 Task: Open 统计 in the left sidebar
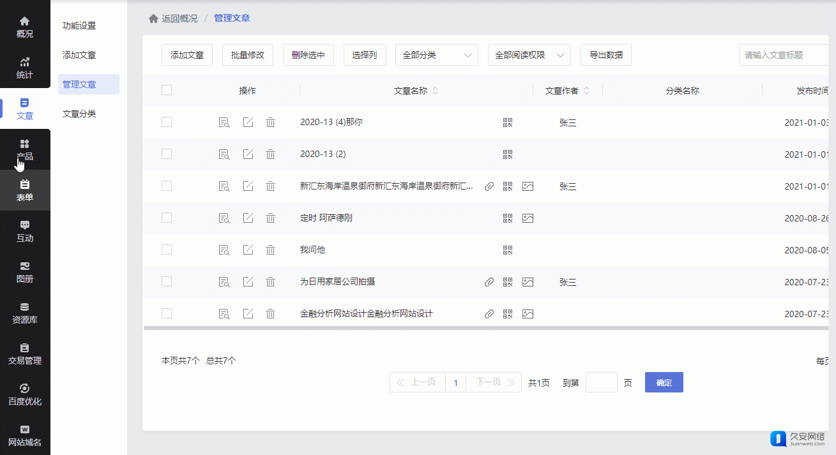25,68
